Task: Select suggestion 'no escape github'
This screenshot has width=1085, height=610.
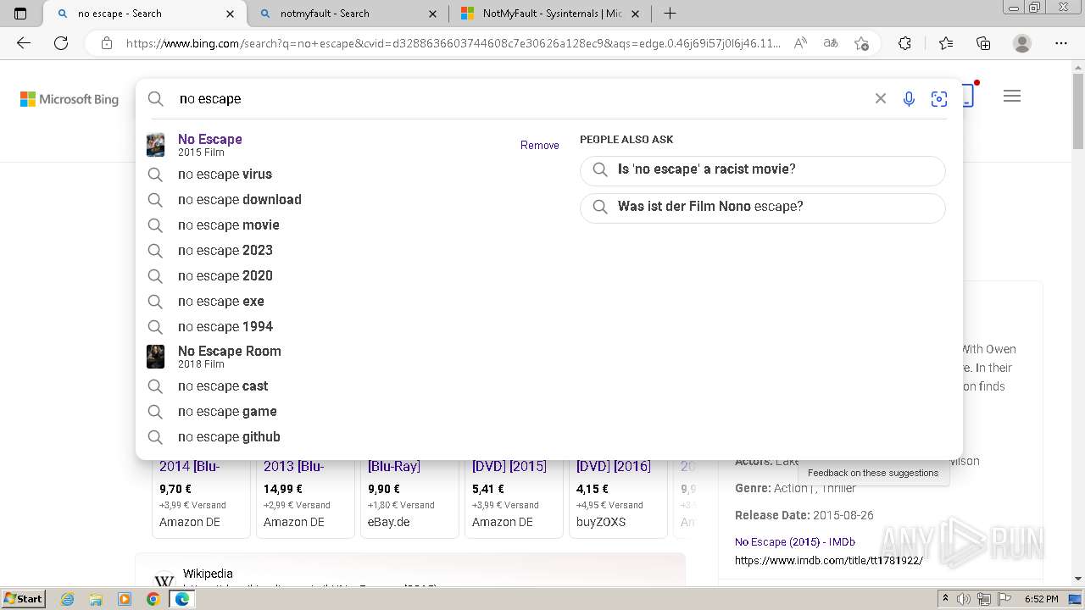Action: [353, 437]
